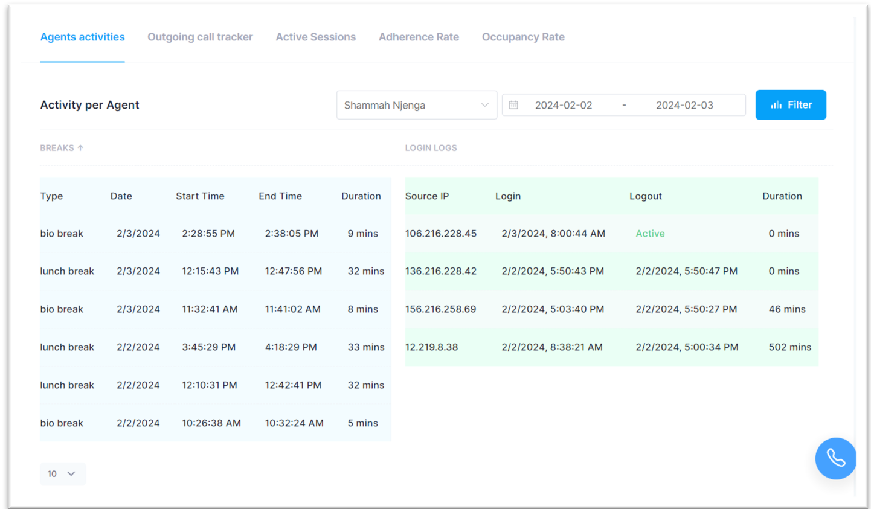Click the start date 2024-02-02 field
This screenshot has height=509, width=871.
[564, 105]
